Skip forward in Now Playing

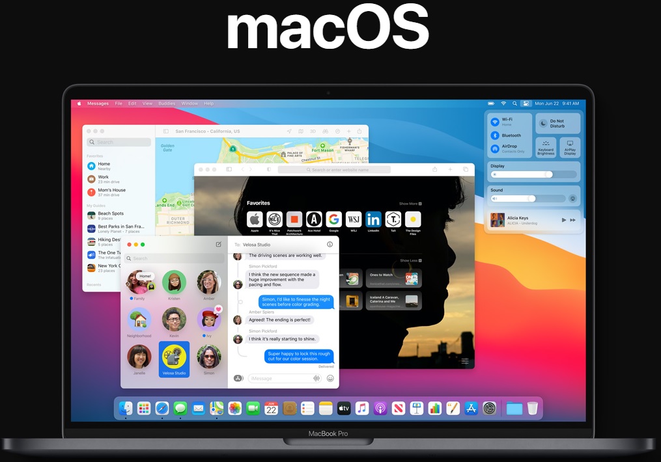(573, 220)
